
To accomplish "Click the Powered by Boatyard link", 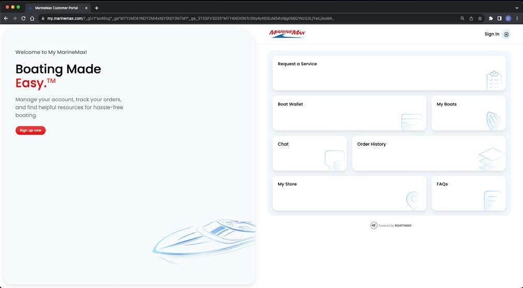I will [x=390, y=225].
